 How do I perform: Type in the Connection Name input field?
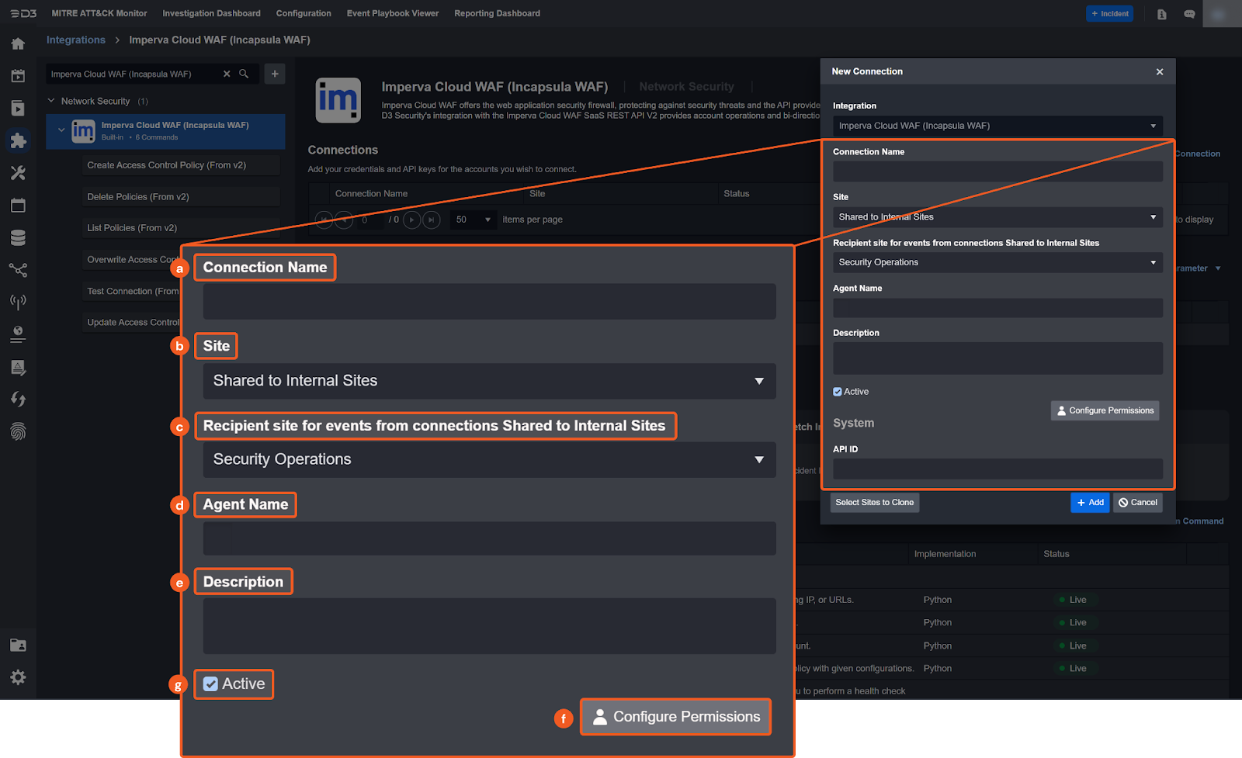(997, 171)
